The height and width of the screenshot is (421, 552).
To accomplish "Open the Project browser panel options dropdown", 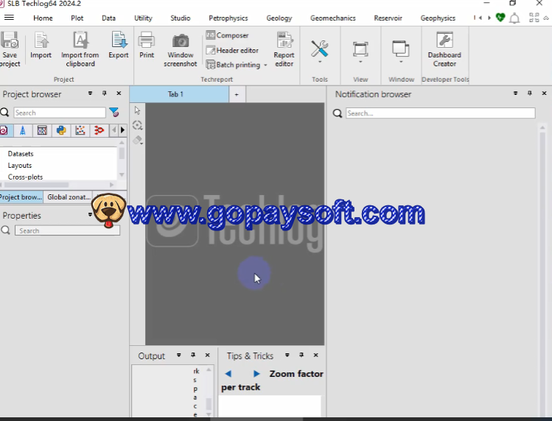I will pos(90,93).
